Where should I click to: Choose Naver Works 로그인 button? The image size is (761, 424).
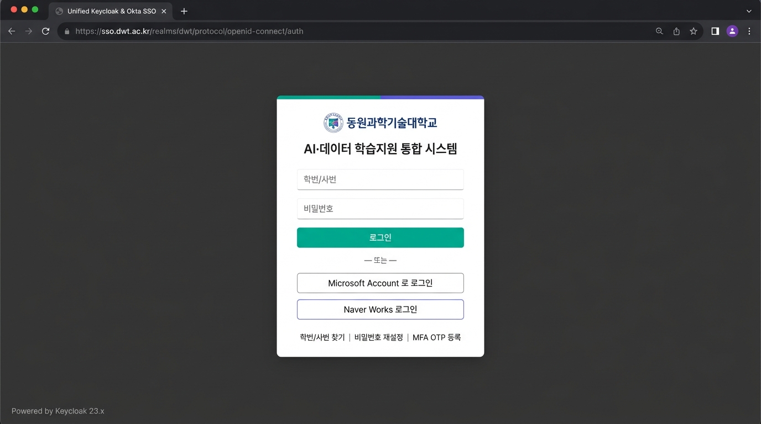[380, 310]
